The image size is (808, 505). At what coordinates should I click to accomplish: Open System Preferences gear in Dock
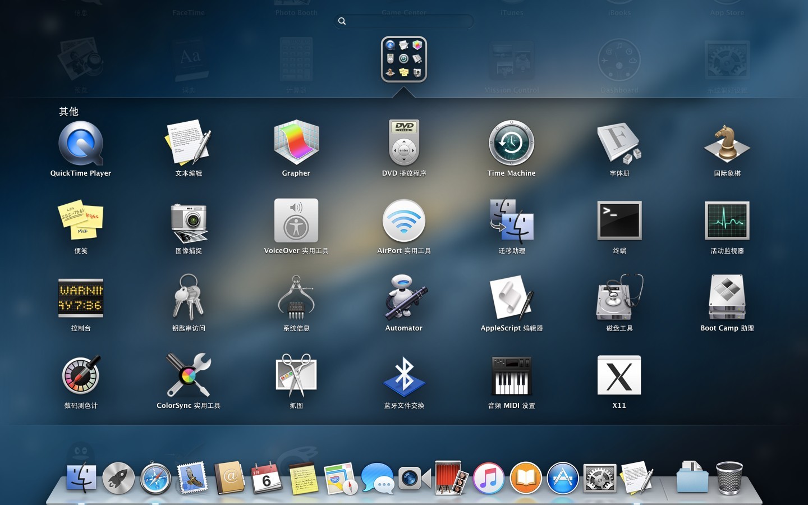[x=600, y=478]
